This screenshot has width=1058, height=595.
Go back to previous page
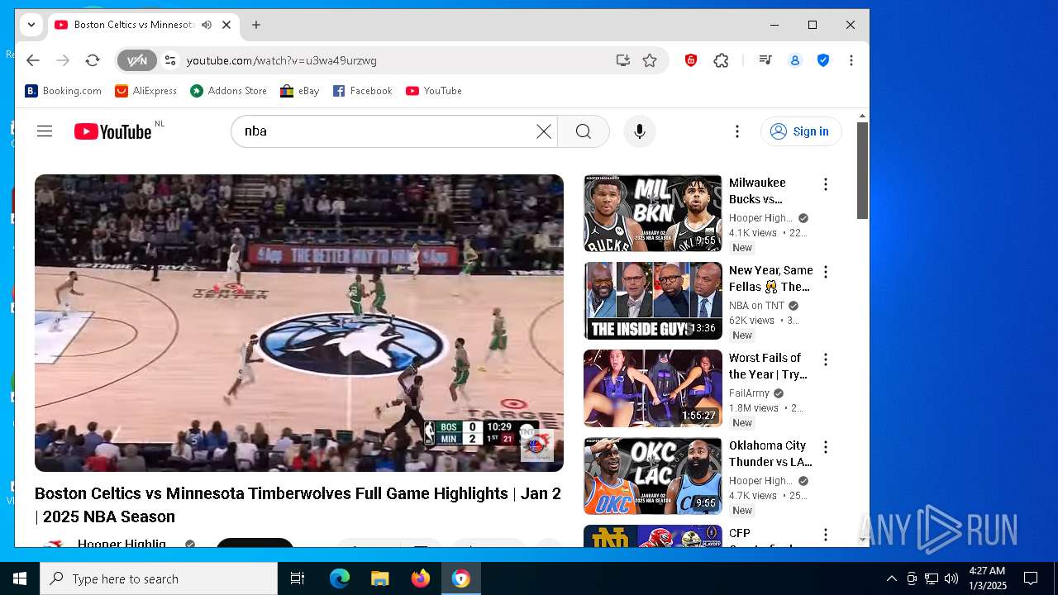point(32,60)
